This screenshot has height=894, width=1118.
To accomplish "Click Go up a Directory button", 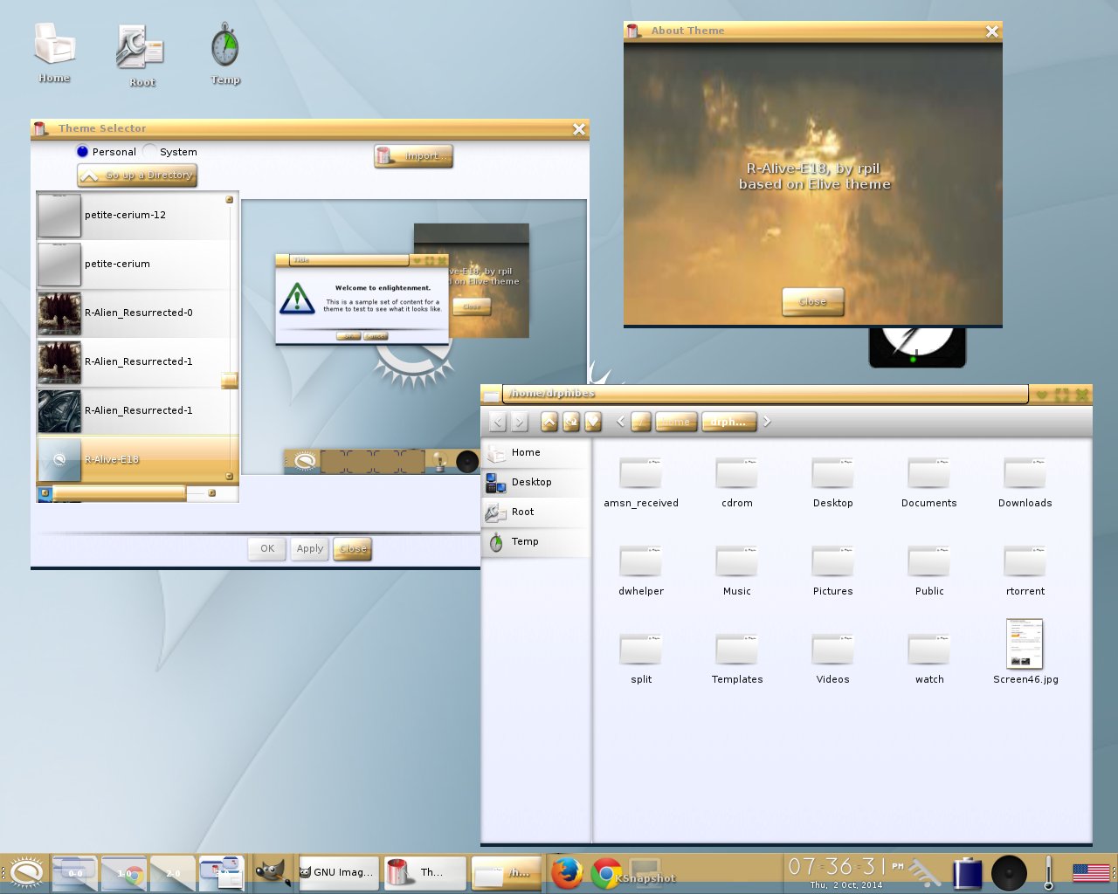I will click(137, 175).
